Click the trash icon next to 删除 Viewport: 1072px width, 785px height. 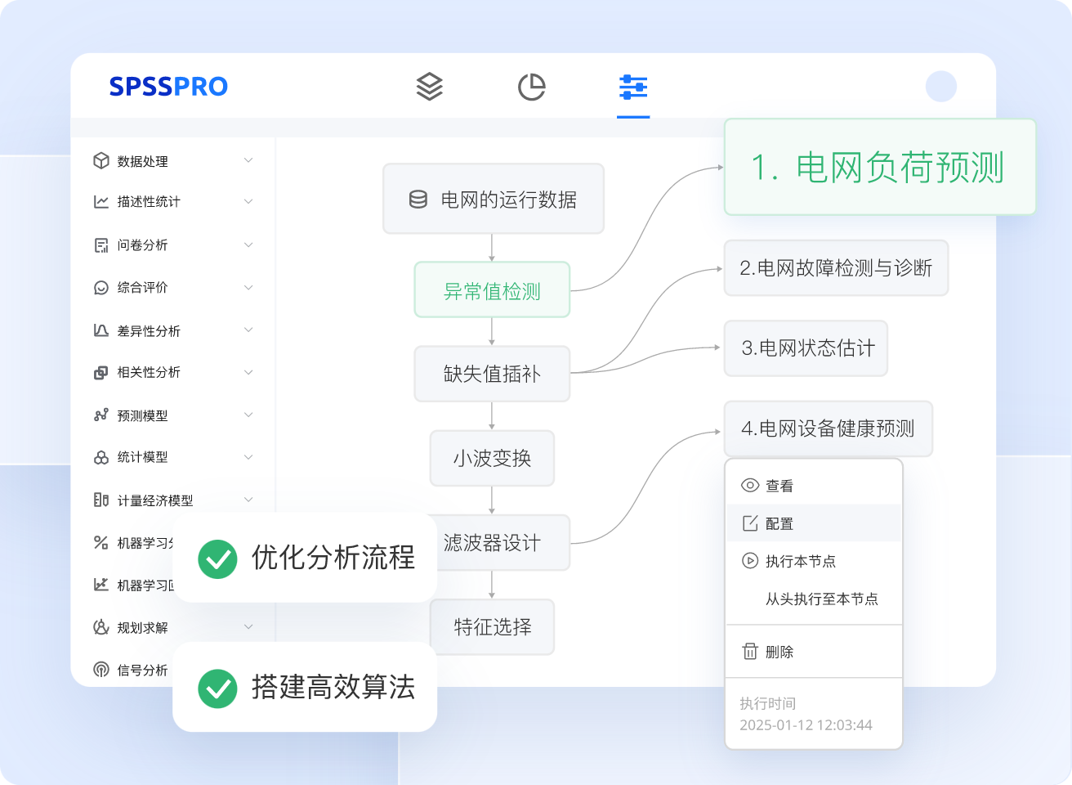tap(750, 651)
